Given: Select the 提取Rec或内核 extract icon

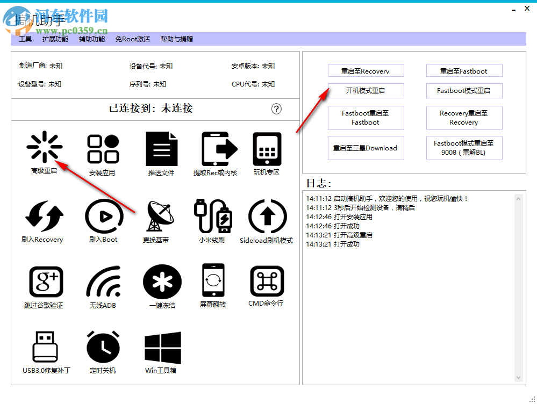Looking at the screenshot, I should click(219, 149).
